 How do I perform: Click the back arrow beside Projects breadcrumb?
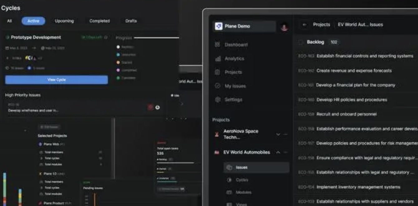pyautogui.click(x=304, y=25)
